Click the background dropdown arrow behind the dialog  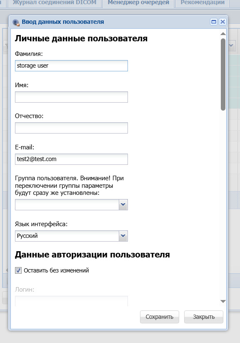[x=231, y=45]
